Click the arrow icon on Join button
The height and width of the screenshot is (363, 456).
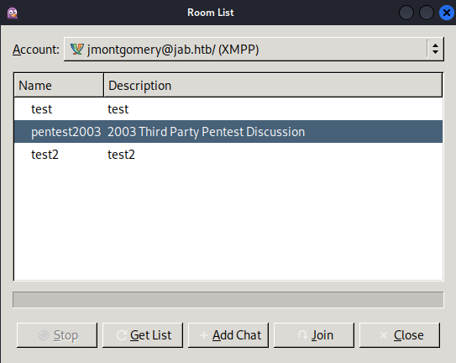tap(302, 335)
